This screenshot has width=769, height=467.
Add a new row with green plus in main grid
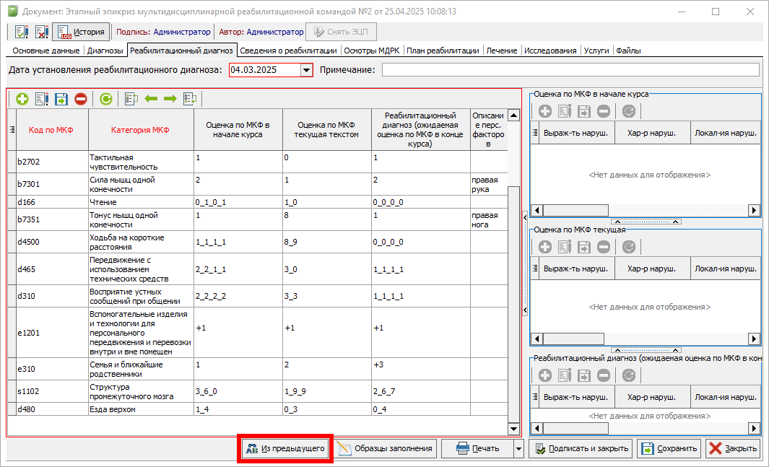22,99
